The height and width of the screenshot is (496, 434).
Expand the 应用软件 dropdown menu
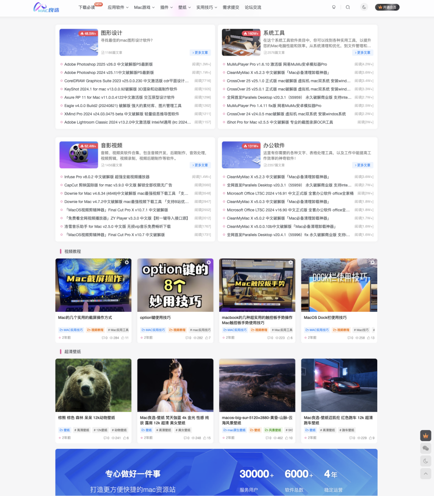pyautogui.click(x=118, y=7)
